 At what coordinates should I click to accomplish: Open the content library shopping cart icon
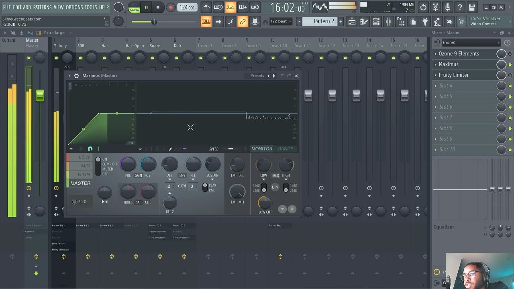click(x=462, y=22)
